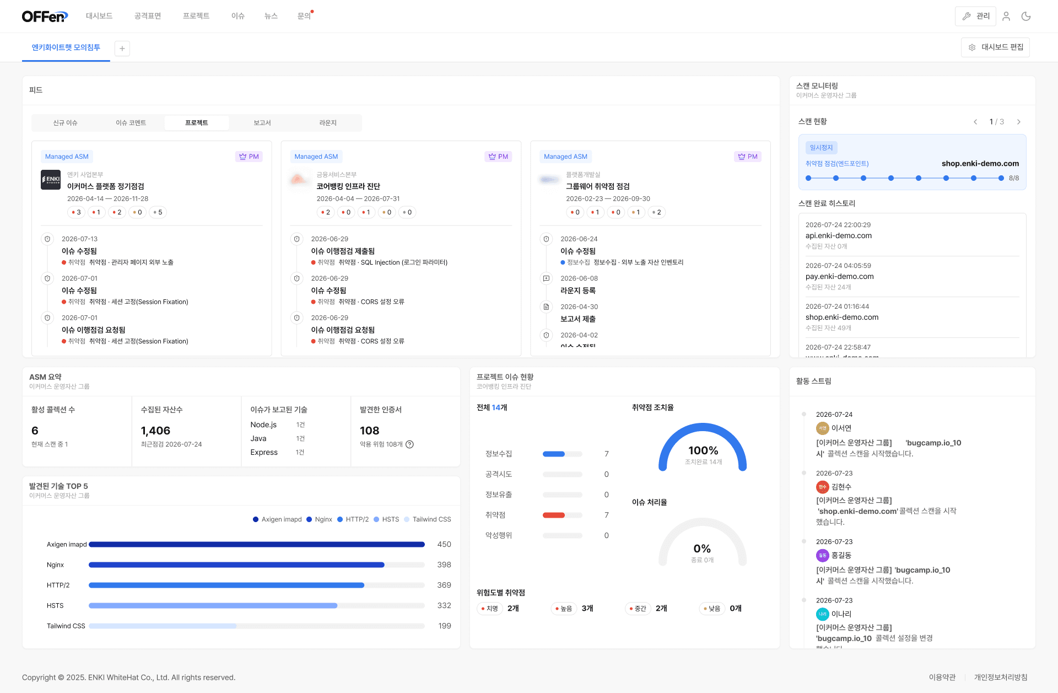Screen dimensions: 1058x693
Task: Click shield icon for 2026-07-13 이슈 수정됨
Action: click(x=47, y=239)
